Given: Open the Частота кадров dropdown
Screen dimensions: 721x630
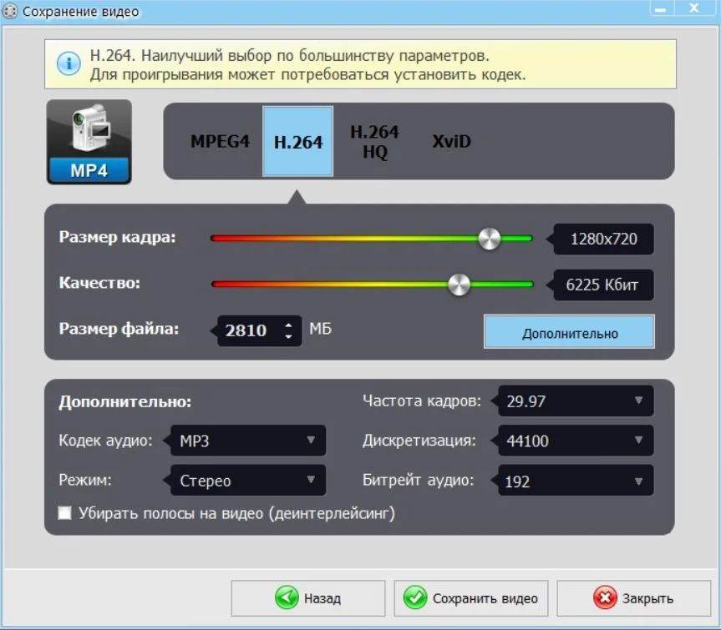Looking at the screenshot, I should click(576, 401).
